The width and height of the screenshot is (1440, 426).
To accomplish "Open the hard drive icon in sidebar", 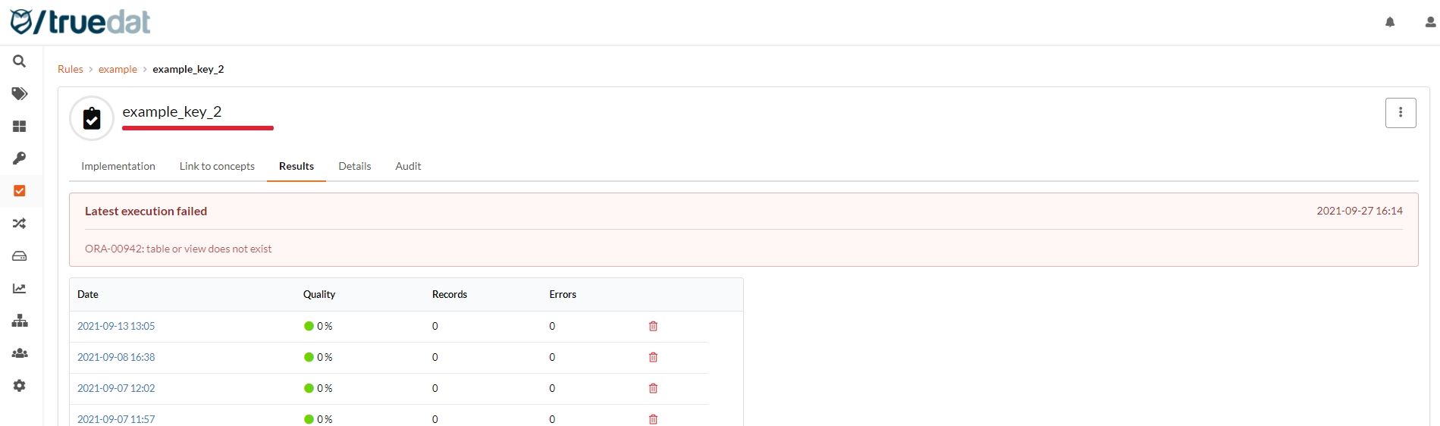I will coord(20,256).
